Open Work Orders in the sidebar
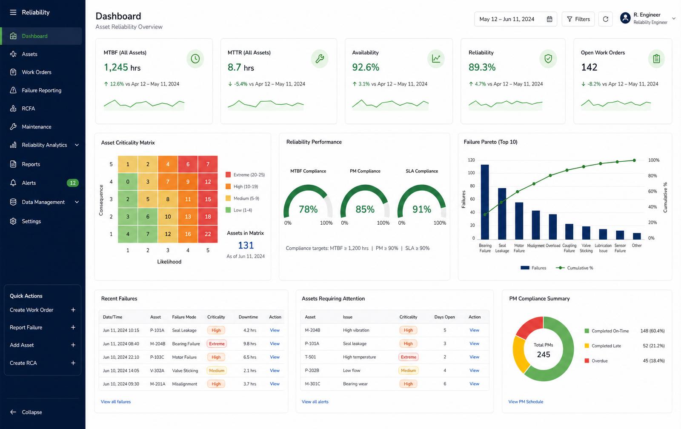This screenshot has height=429, width=681. tap(41, 72)
